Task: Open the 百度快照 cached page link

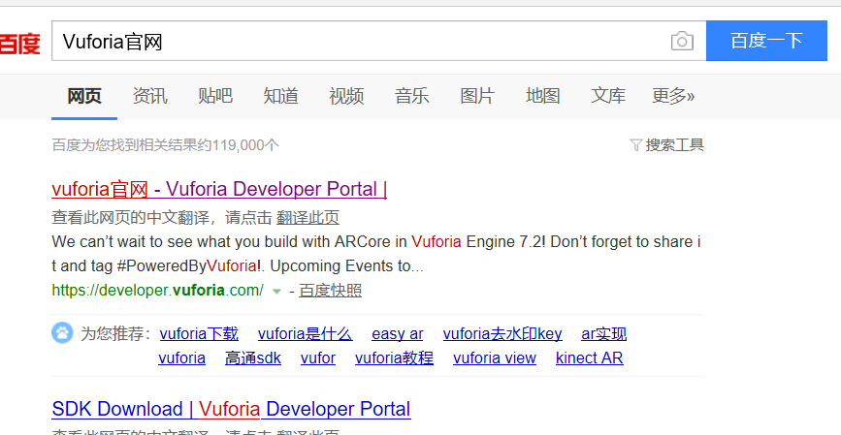Action: click(x=331, y=291)
